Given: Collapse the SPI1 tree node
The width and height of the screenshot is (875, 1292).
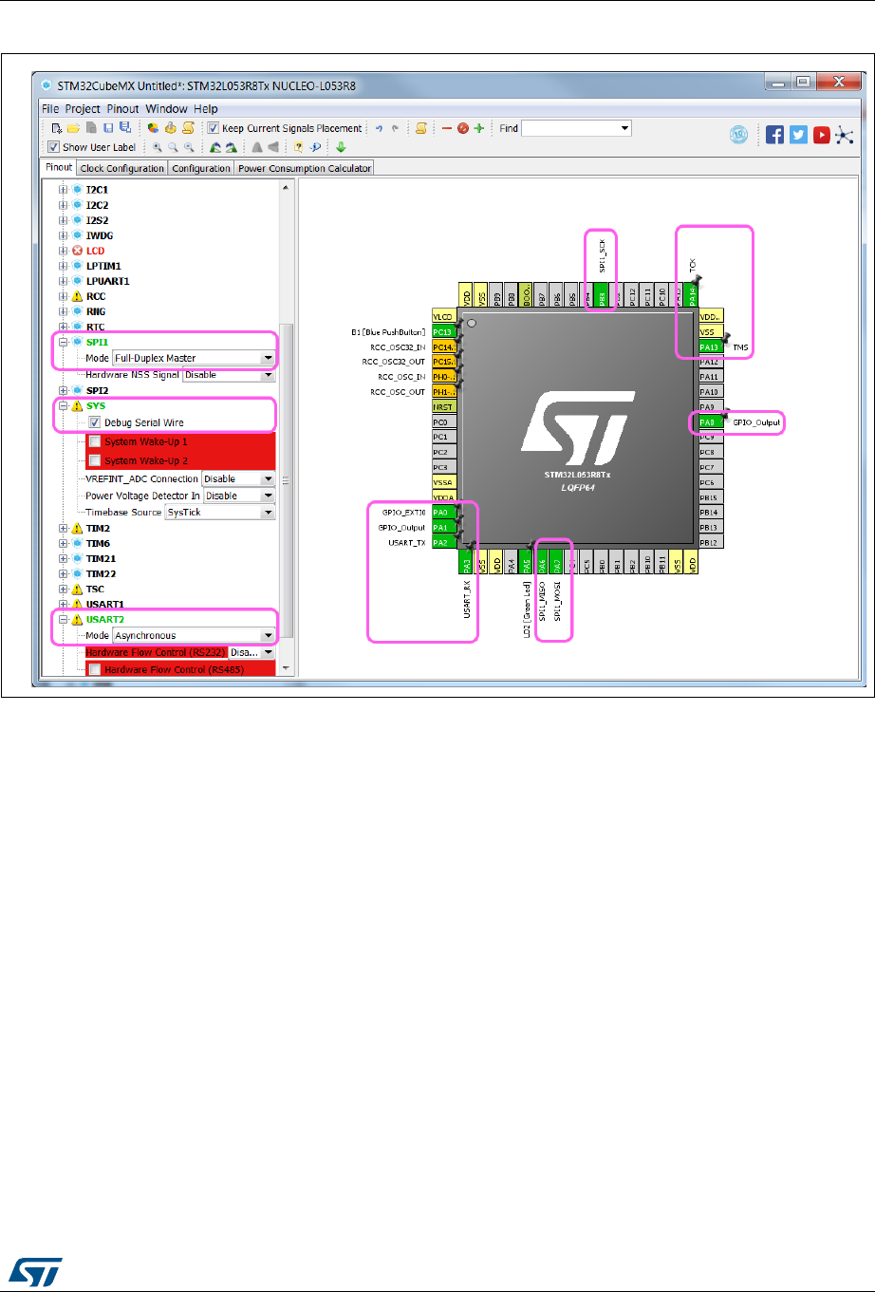Looking at the screenshot, I should 64,342.
